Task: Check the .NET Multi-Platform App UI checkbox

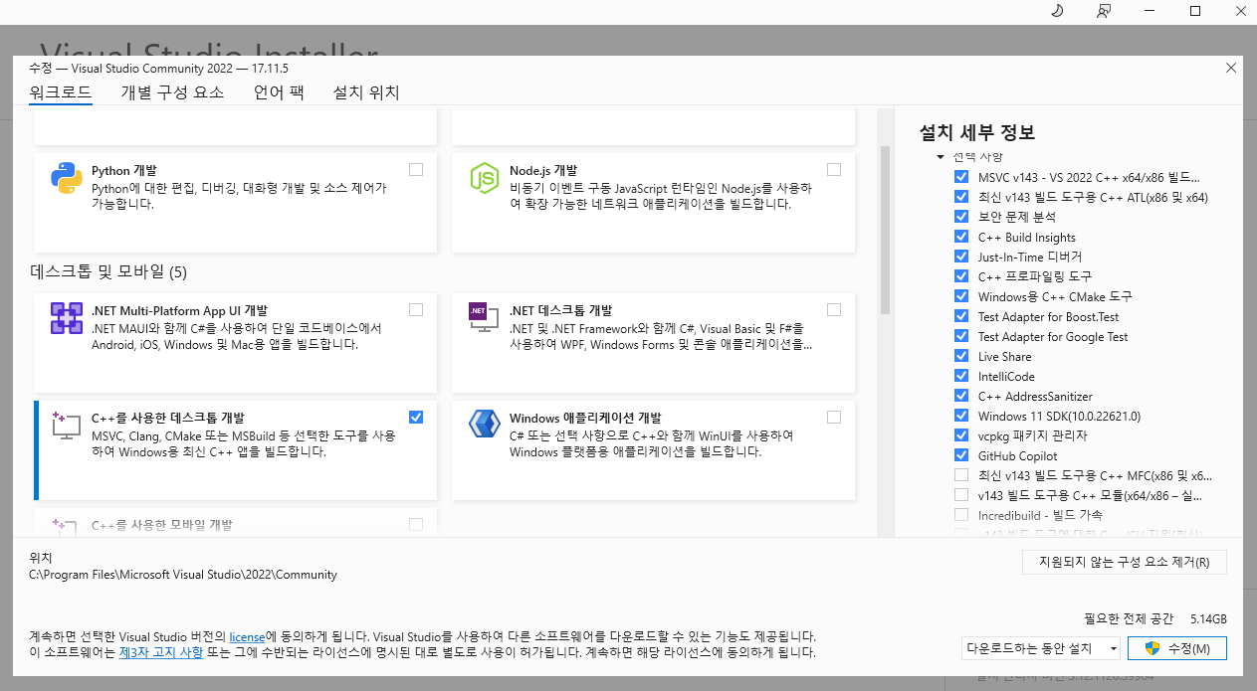Action: coord(416,309)
